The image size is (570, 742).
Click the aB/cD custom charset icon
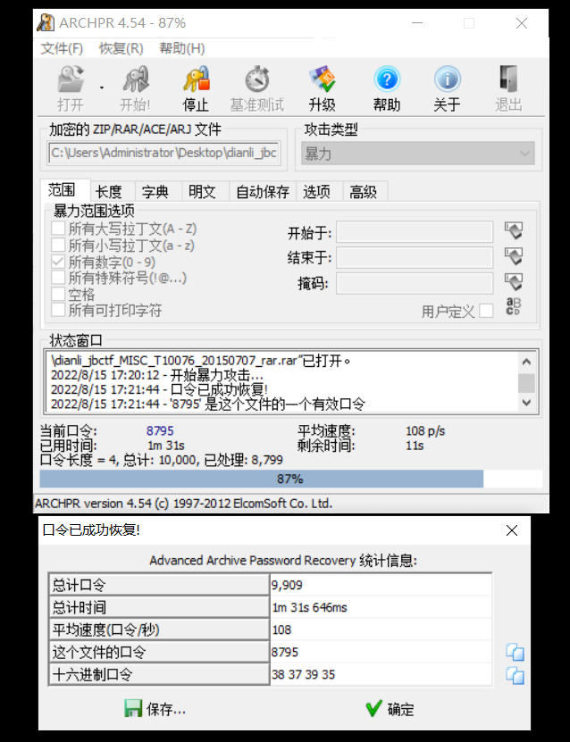(x=513, y=306)
